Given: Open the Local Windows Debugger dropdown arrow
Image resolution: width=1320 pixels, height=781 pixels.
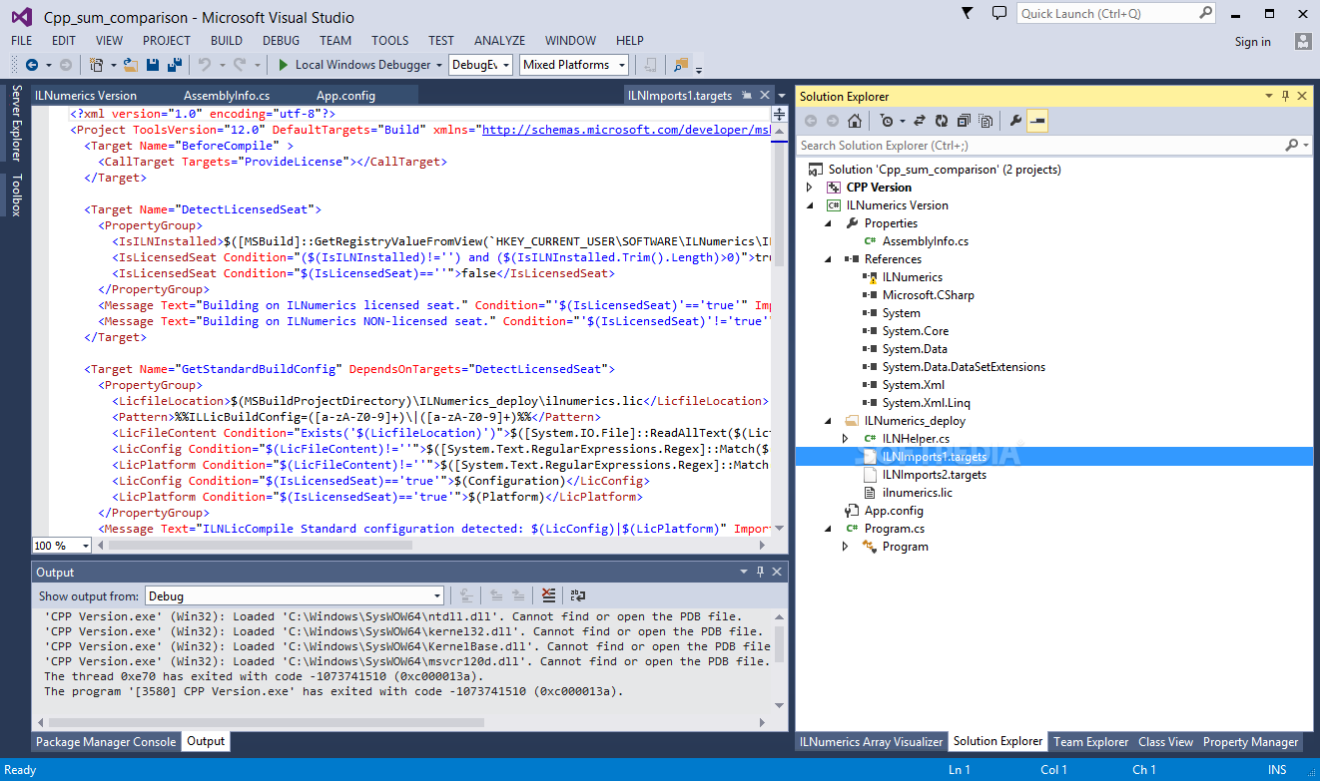Looking at the screenshot, I should point(439,65).
